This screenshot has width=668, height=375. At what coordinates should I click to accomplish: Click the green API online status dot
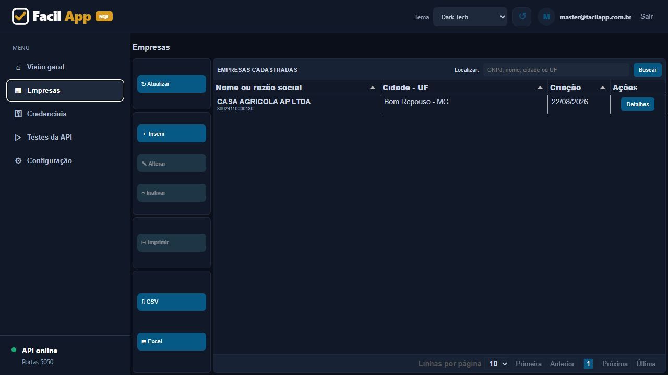coord(14,350)
